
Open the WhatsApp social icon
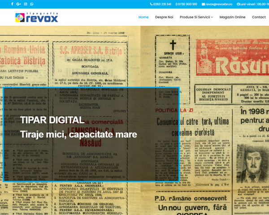32,4
